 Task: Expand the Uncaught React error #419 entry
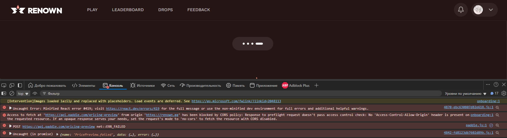click(10, 108)
